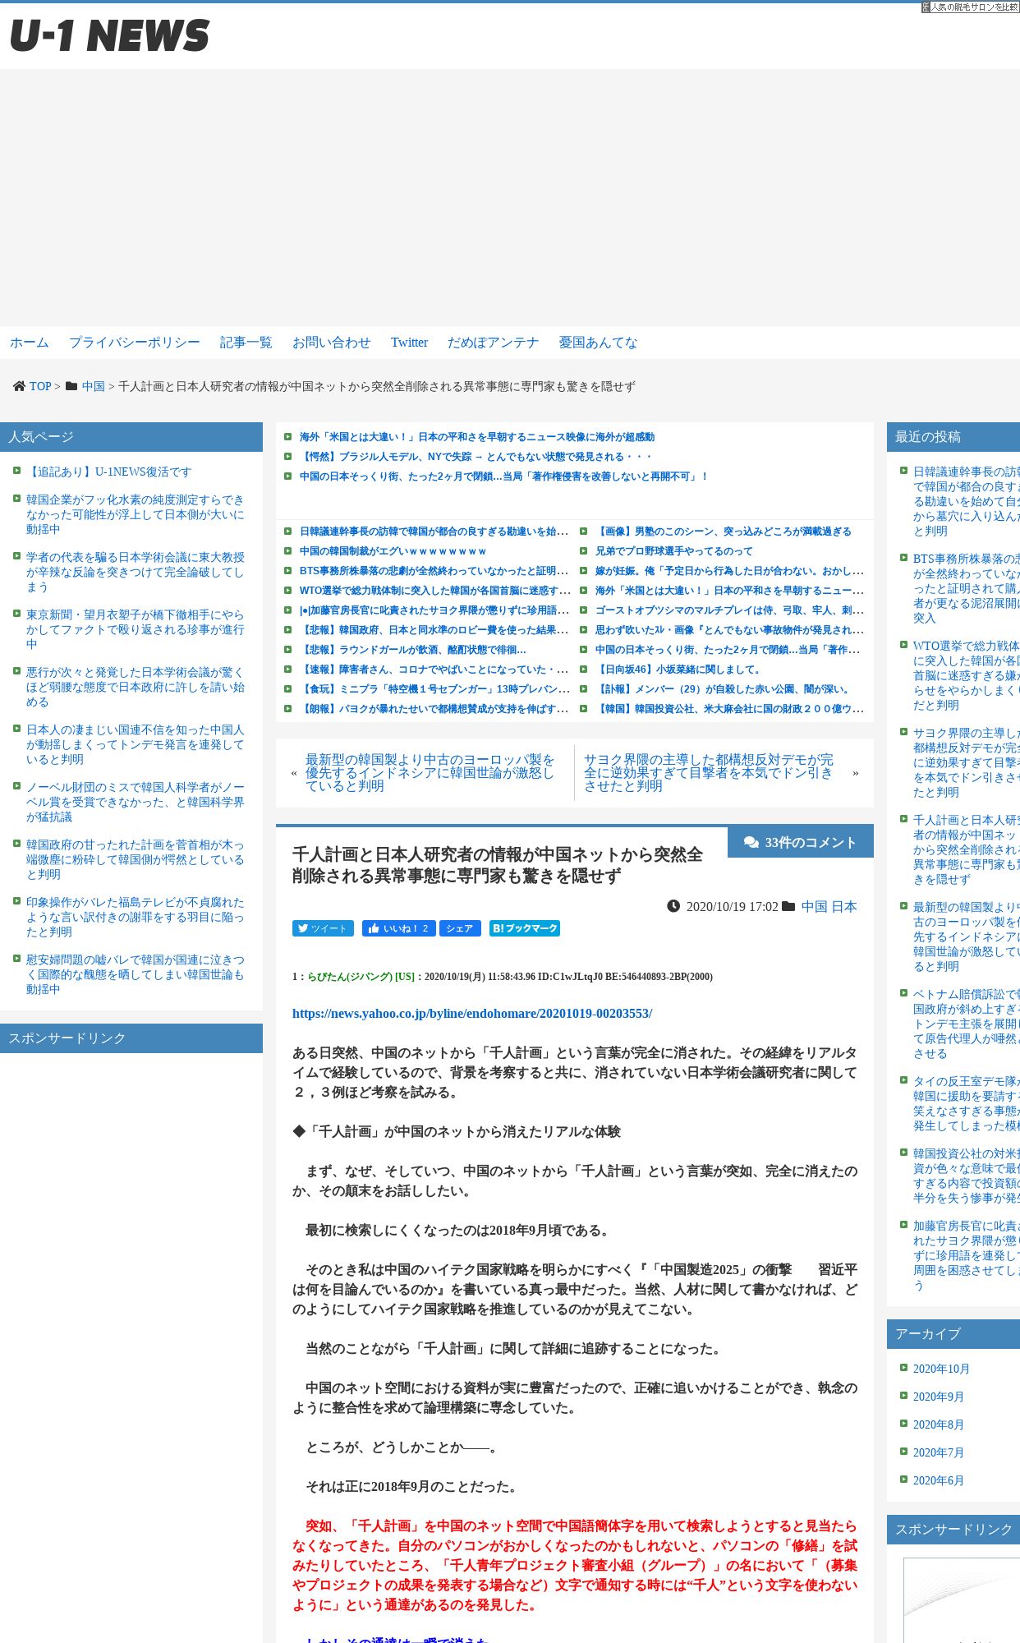Open 韓国企業がフッ化水素の純度測定 popular link

[x=136, y=514]
